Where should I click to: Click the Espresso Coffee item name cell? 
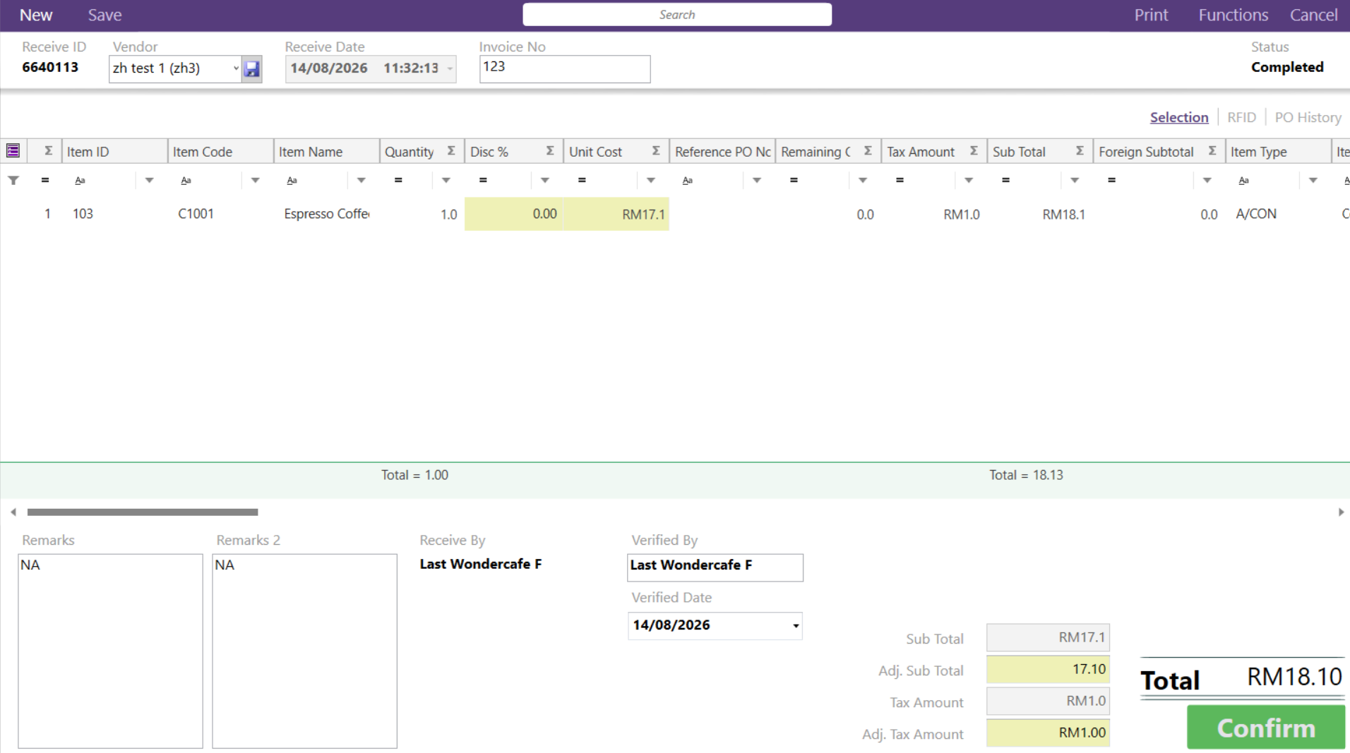click(326, 214)
